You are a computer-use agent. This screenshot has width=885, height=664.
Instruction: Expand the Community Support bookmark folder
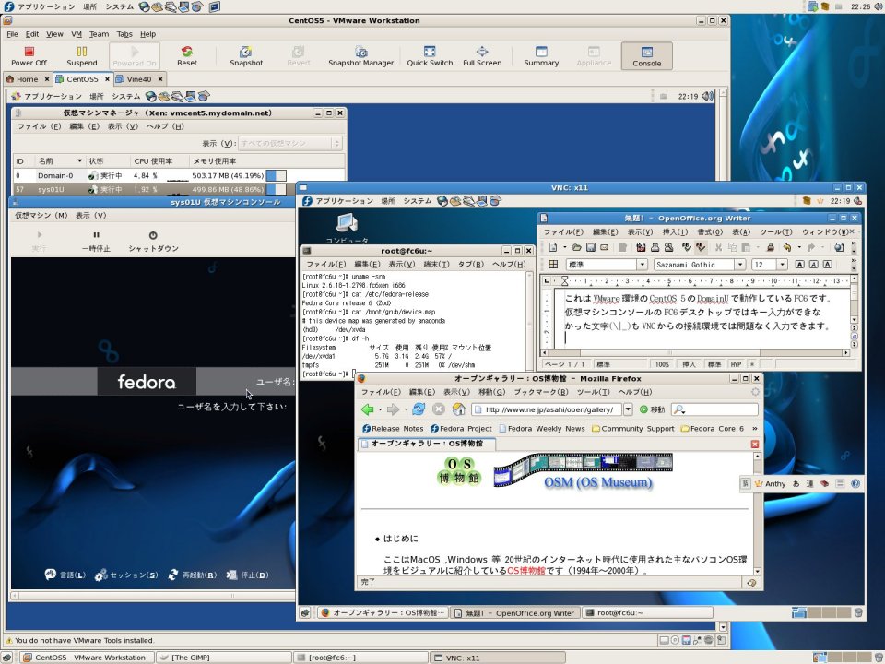[x=632, y=429]
